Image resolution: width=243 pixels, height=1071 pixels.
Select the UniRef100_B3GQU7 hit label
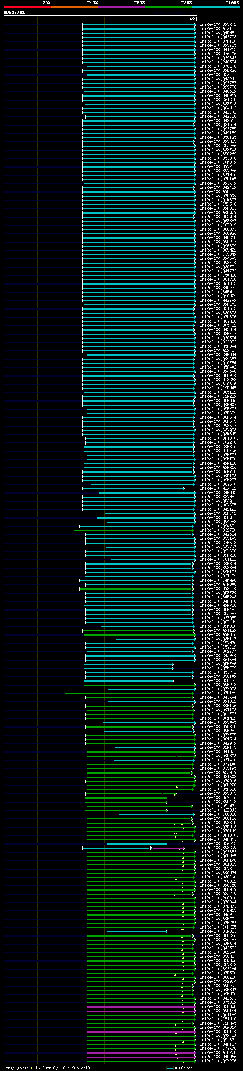[218, 517]
